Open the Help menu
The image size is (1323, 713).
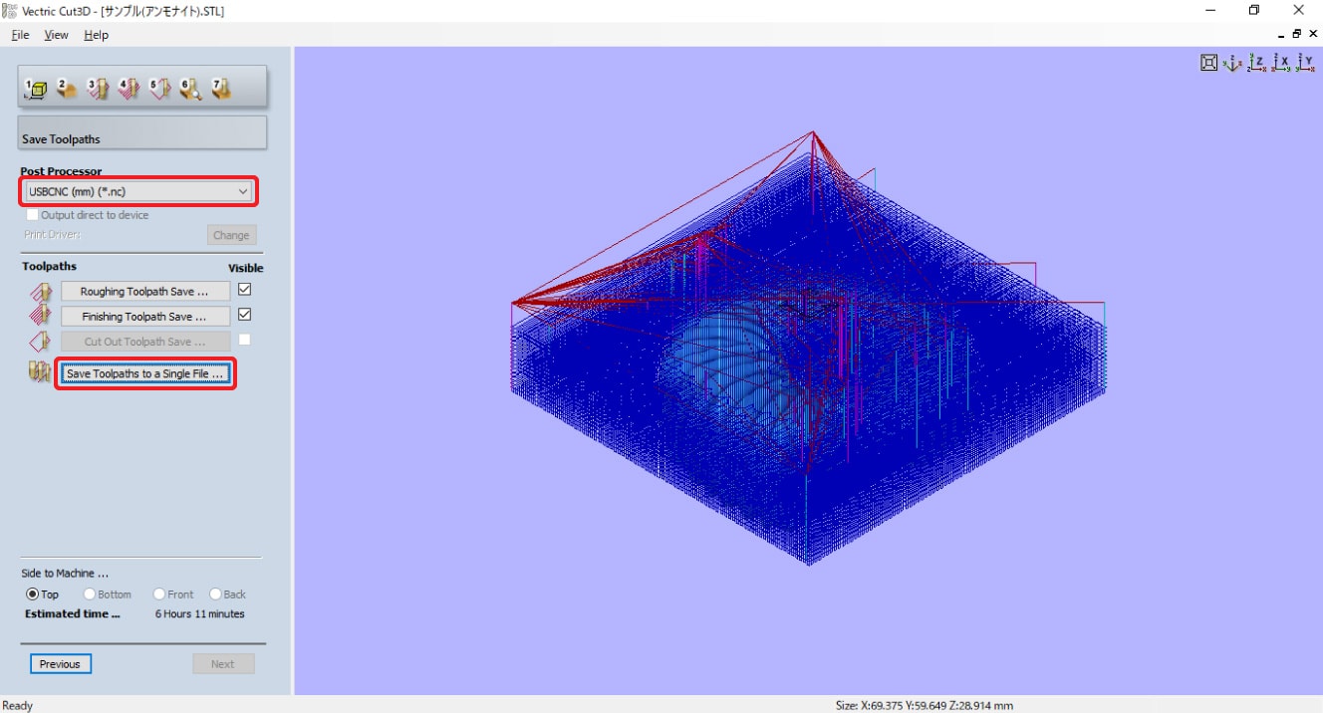[96, 35]
